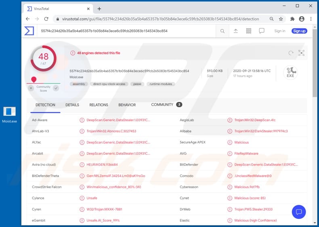Reload the page with refresh icon
The image size is (319, 227).
46,19
